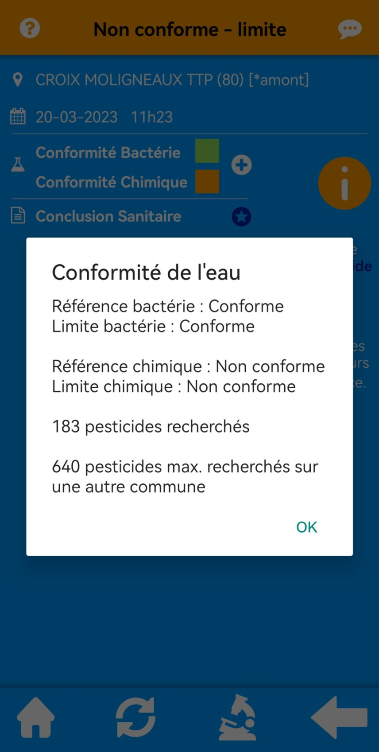Click the orange chemical conformity swatch
Viewport: 379px width, 752px height.
click(x=207, y=182)
